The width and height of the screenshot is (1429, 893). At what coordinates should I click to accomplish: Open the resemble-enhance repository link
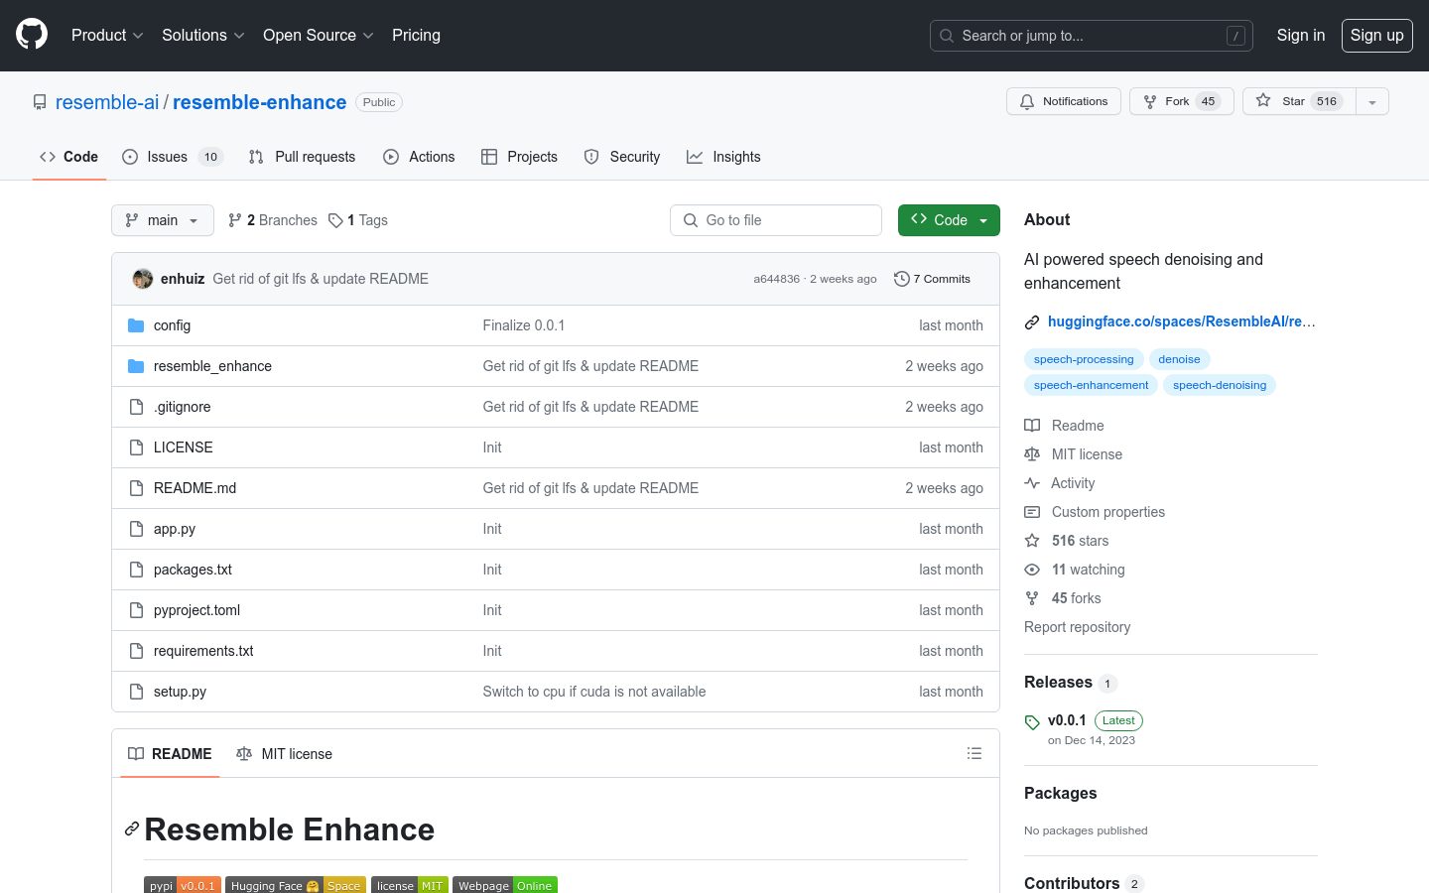(260, 102)
